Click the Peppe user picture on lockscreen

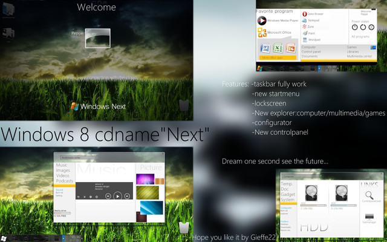pyautogui.click(x=98, y=38)
